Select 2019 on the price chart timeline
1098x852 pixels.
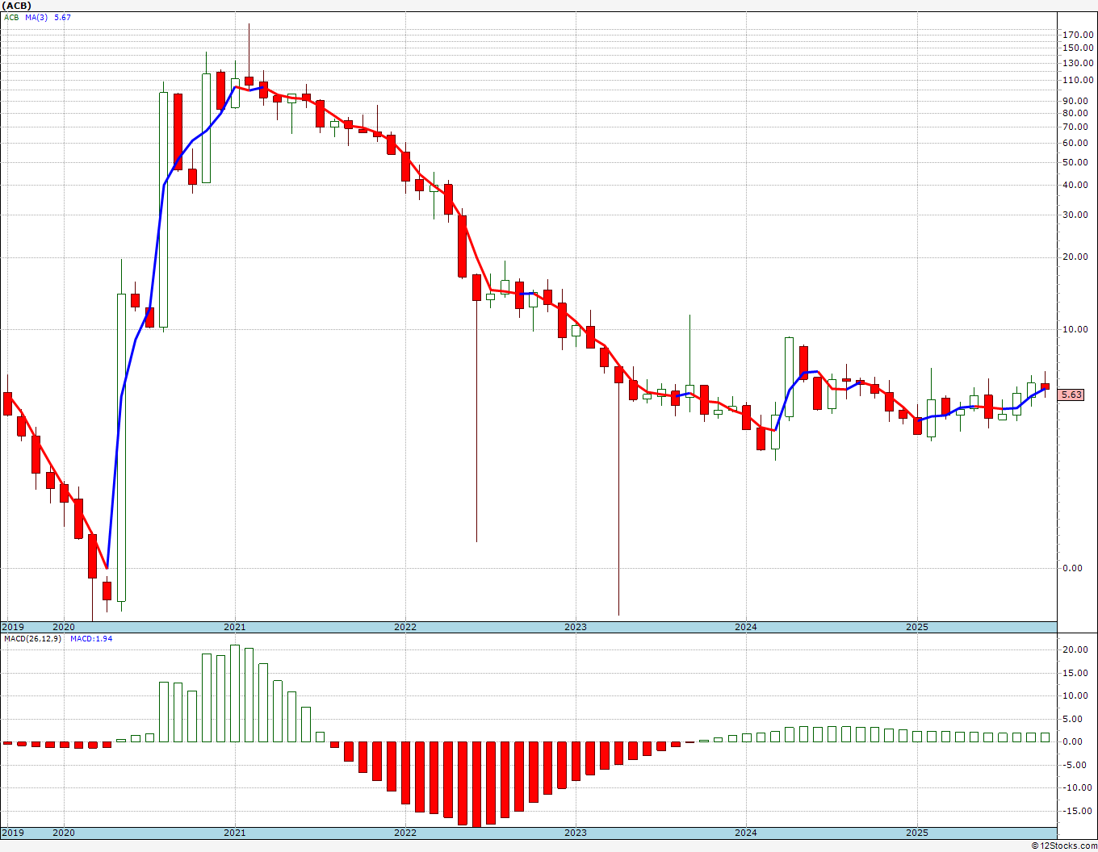(12, 627)
